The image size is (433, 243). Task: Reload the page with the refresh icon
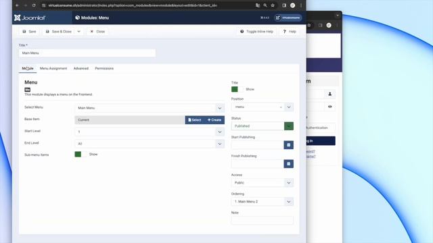[34, 5]
